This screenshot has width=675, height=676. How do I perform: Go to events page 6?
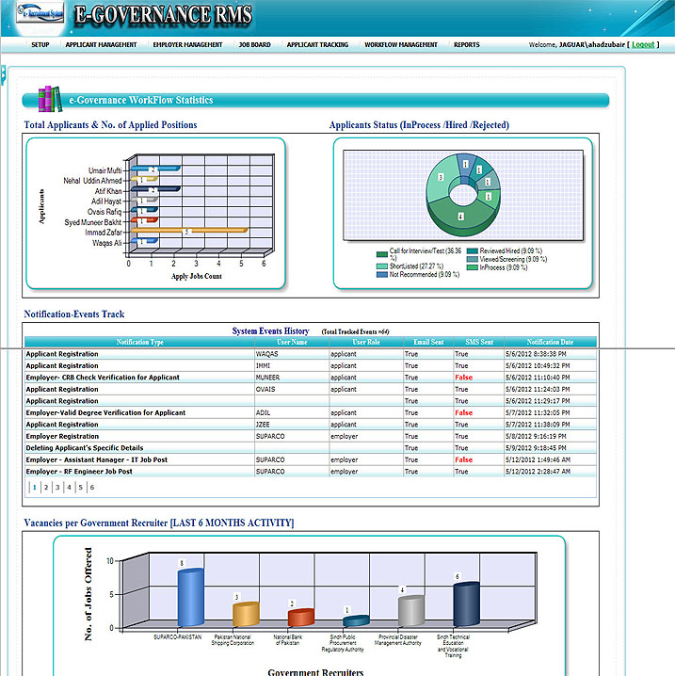pyautogui.click(x=92, y=487)
